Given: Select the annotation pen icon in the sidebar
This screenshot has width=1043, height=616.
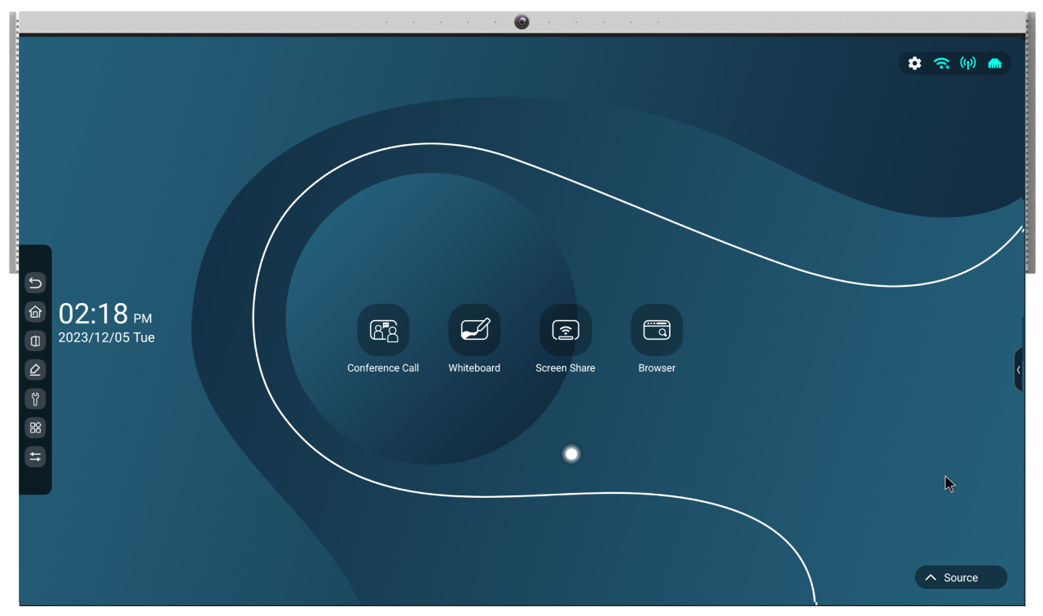Looking at the screenshot, I should pyautogui.click(x=35, y=370).
